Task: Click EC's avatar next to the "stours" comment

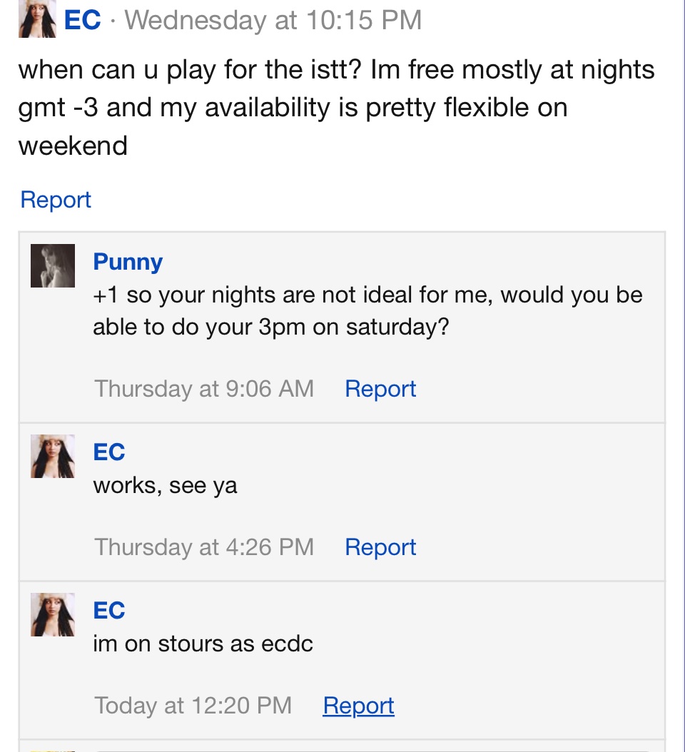Action: coord(53,614)
